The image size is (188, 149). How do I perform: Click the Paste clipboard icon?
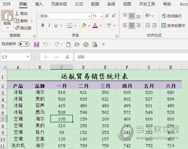coord(8,16)
